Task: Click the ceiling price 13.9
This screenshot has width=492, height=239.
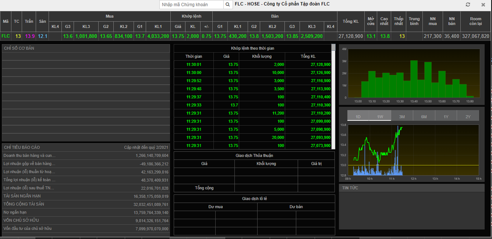Action: [29, 36]
